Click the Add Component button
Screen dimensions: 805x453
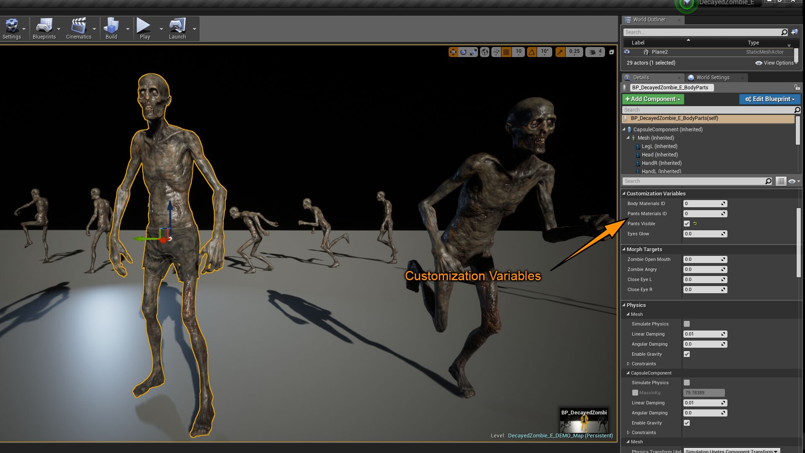coord(652,99)
